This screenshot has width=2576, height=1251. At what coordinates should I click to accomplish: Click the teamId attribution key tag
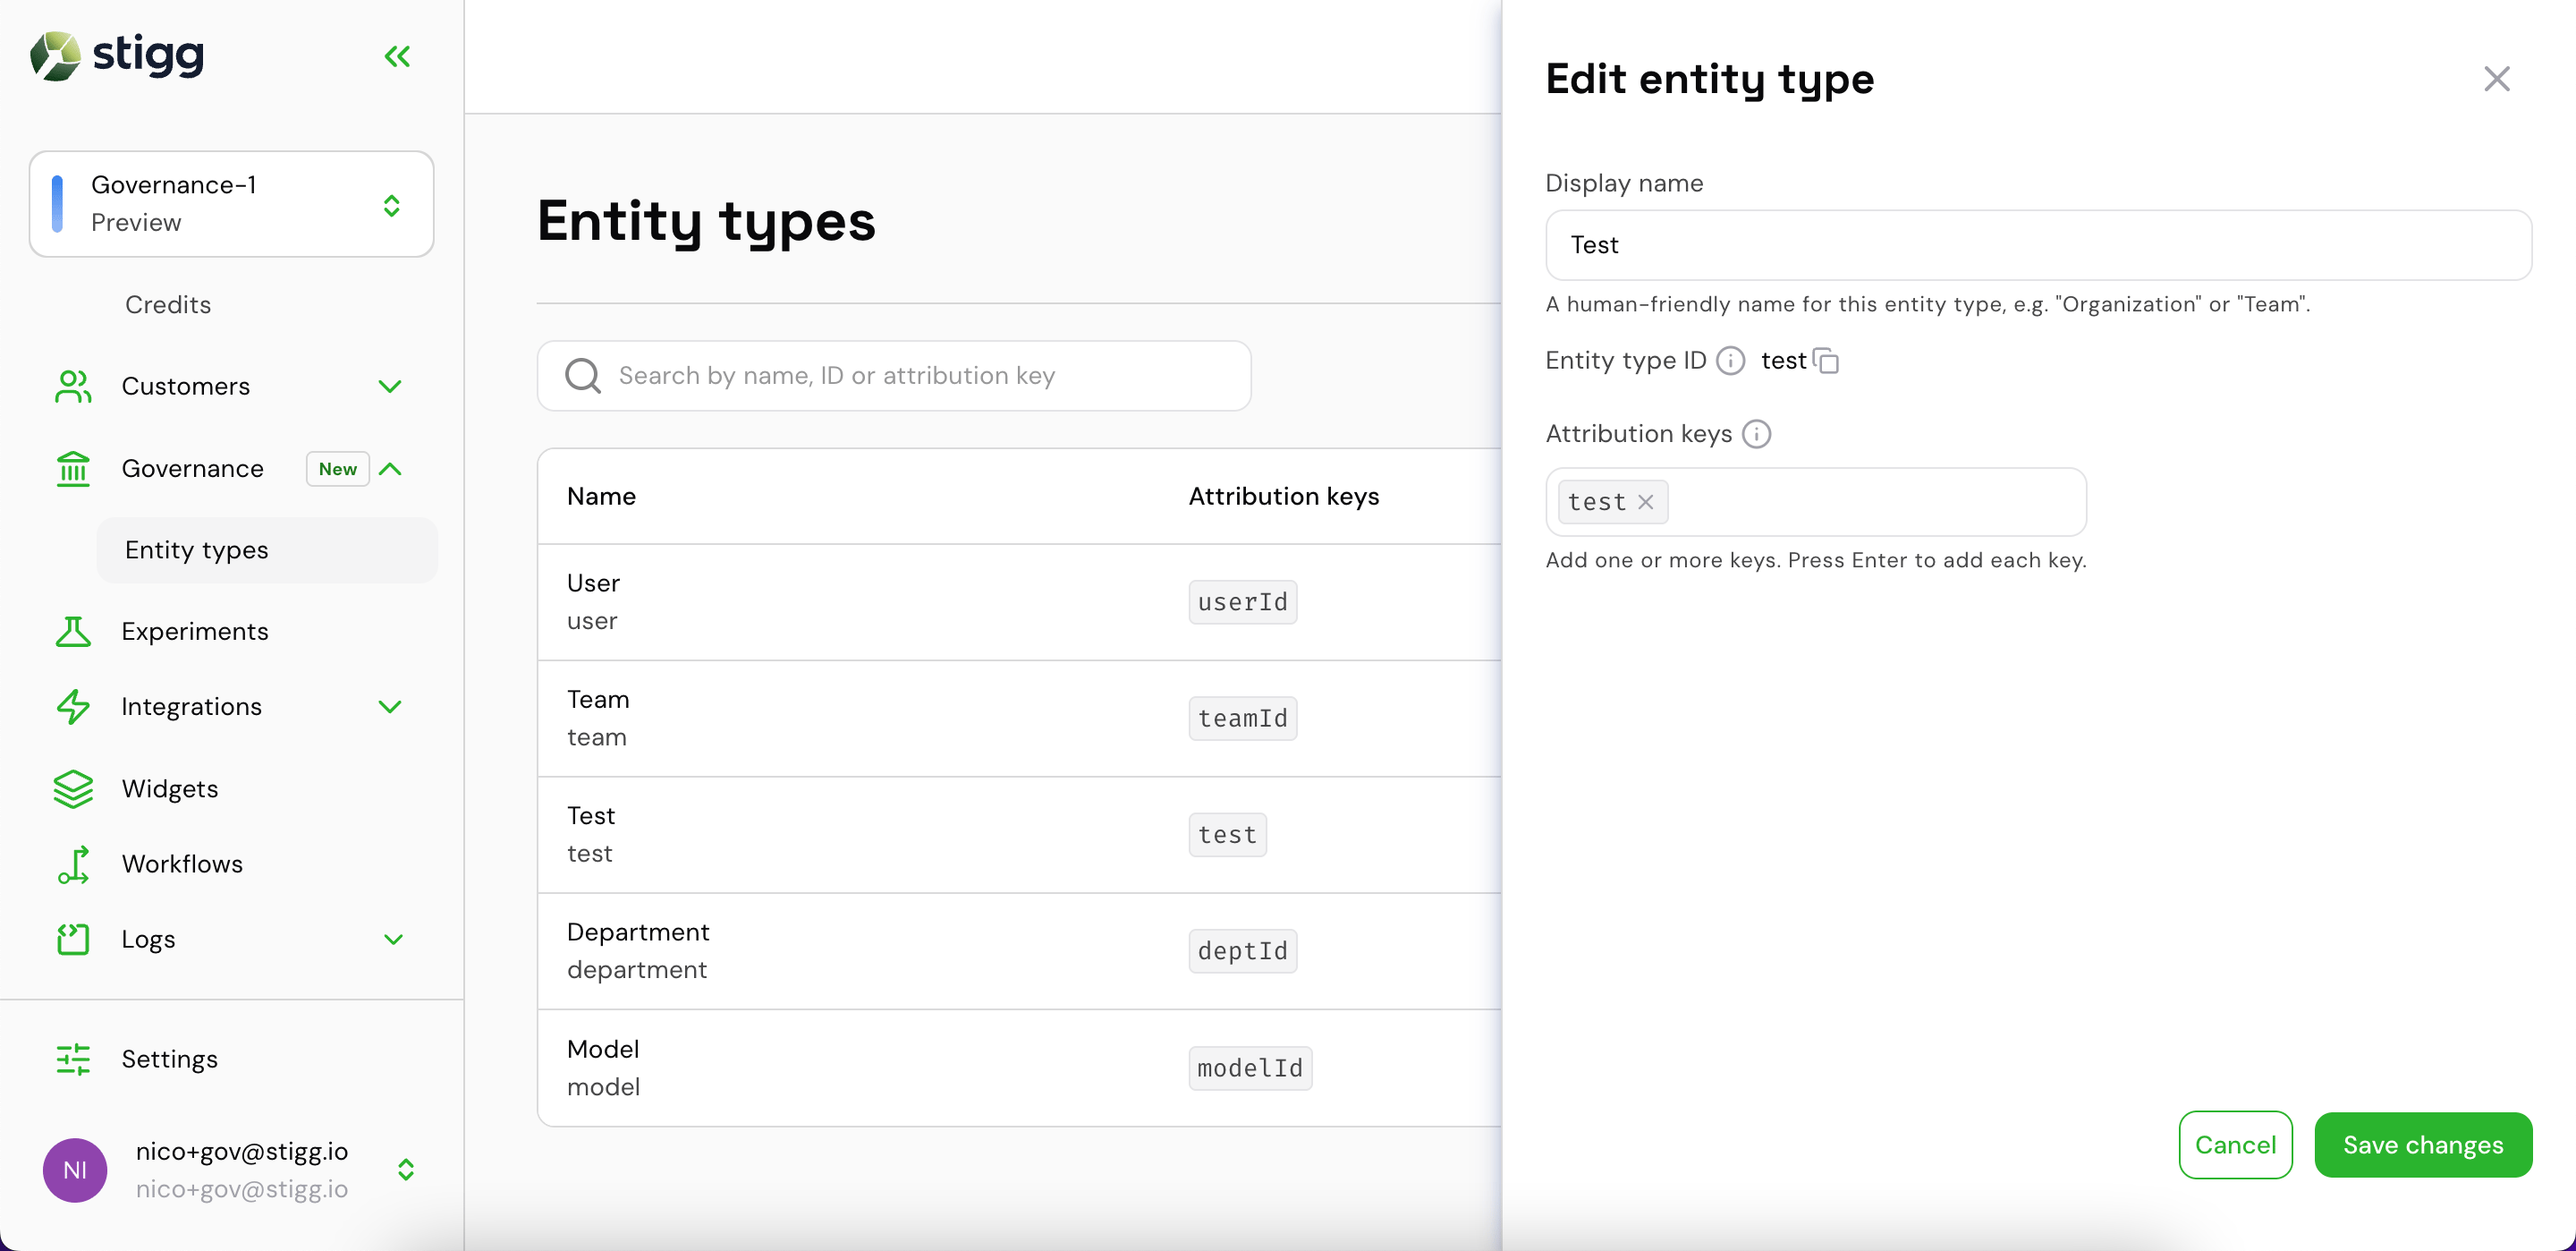1243,719
